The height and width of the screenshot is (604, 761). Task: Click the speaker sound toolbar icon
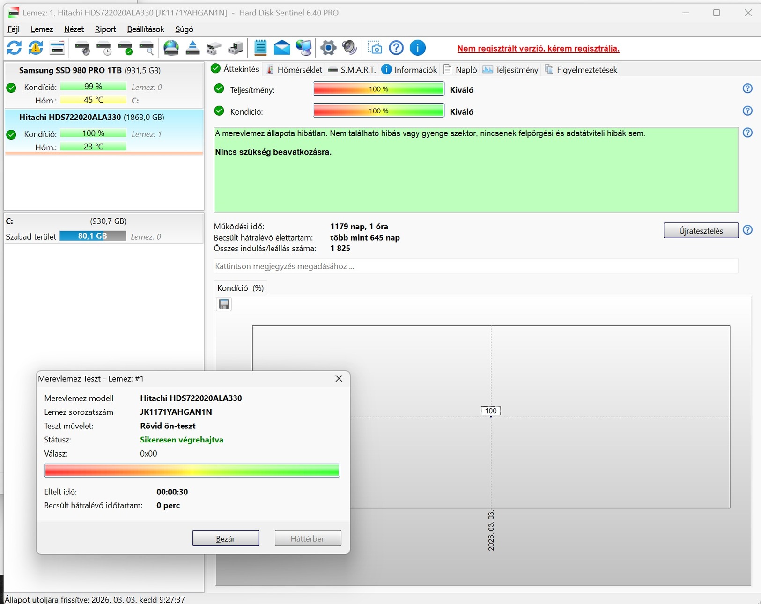350,48
